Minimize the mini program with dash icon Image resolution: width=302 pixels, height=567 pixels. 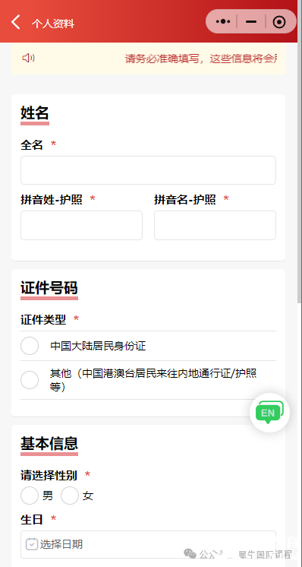[x=251, y=22]
